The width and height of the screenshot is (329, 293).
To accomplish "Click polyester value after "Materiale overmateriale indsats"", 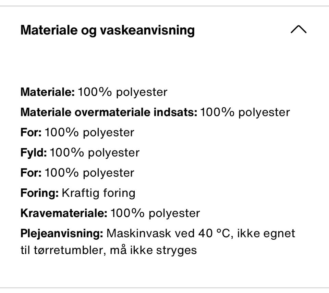I will point(245,112).
